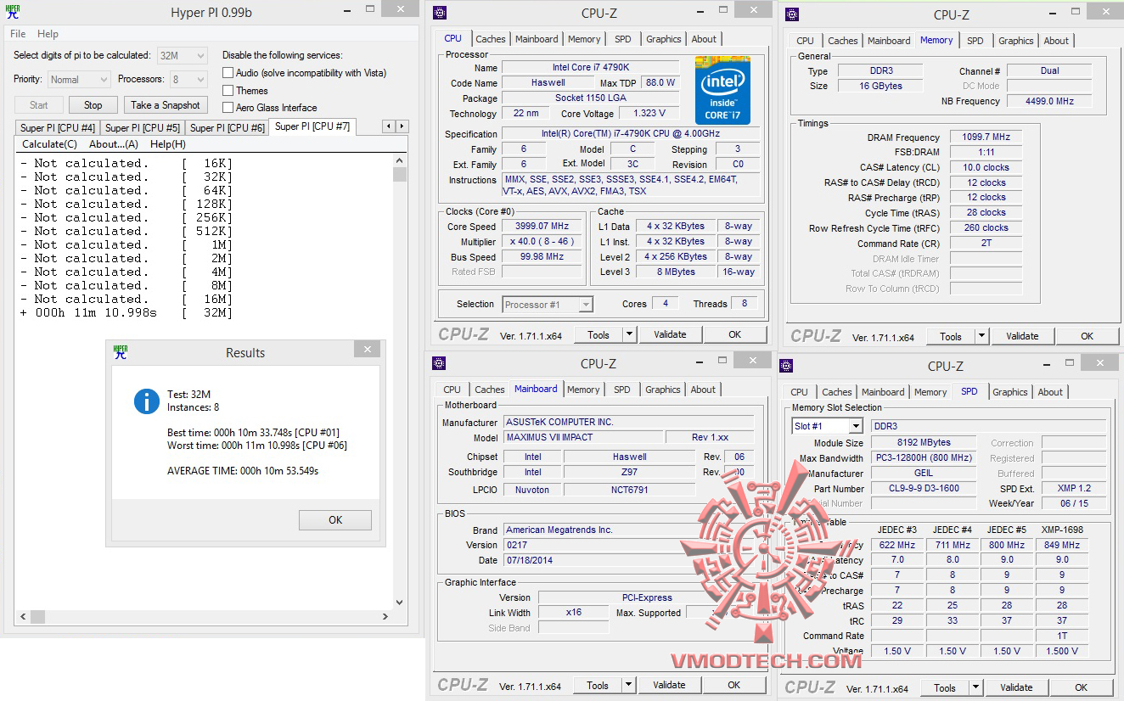Click Validate in the CPU-Z Processor window
The width and height of the screenshot is (1124, 701).
pos(670,334)
